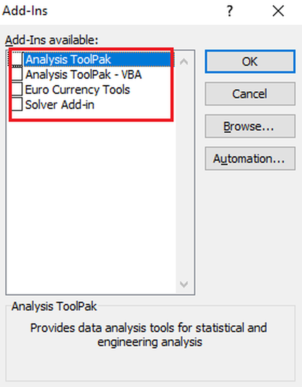Click the Help question mark icon

click(x=230, y=12)
